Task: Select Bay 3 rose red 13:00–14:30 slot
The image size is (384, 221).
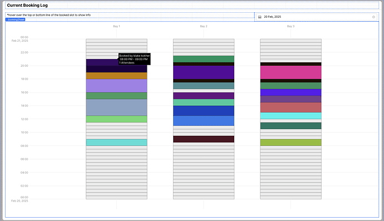Action: 291,107
